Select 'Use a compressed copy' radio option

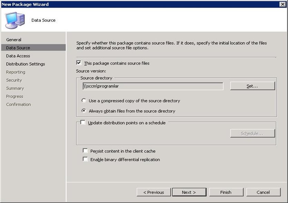coord(84,101)
